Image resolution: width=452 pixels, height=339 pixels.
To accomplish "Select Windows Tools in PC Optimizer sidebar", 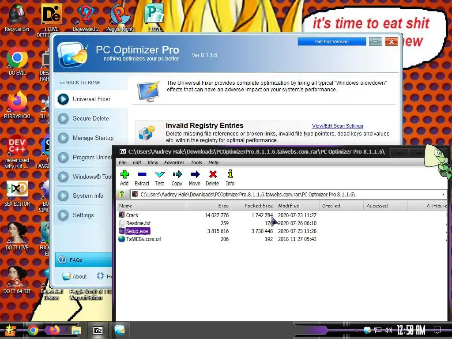I will (x=84, y=177).
